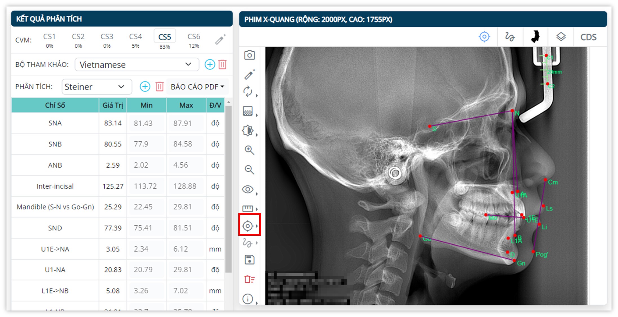618x317 pixels.
Task: Click the save floppy disk icon
Action: tap(249, 260)
